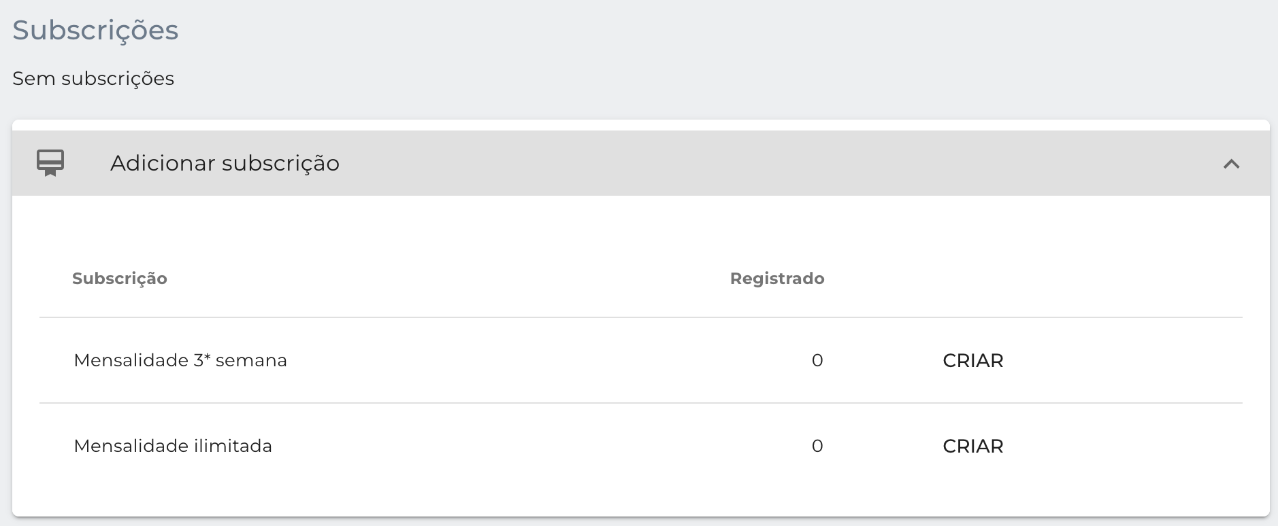Click the "Registrado" column header

click(777, 279)
